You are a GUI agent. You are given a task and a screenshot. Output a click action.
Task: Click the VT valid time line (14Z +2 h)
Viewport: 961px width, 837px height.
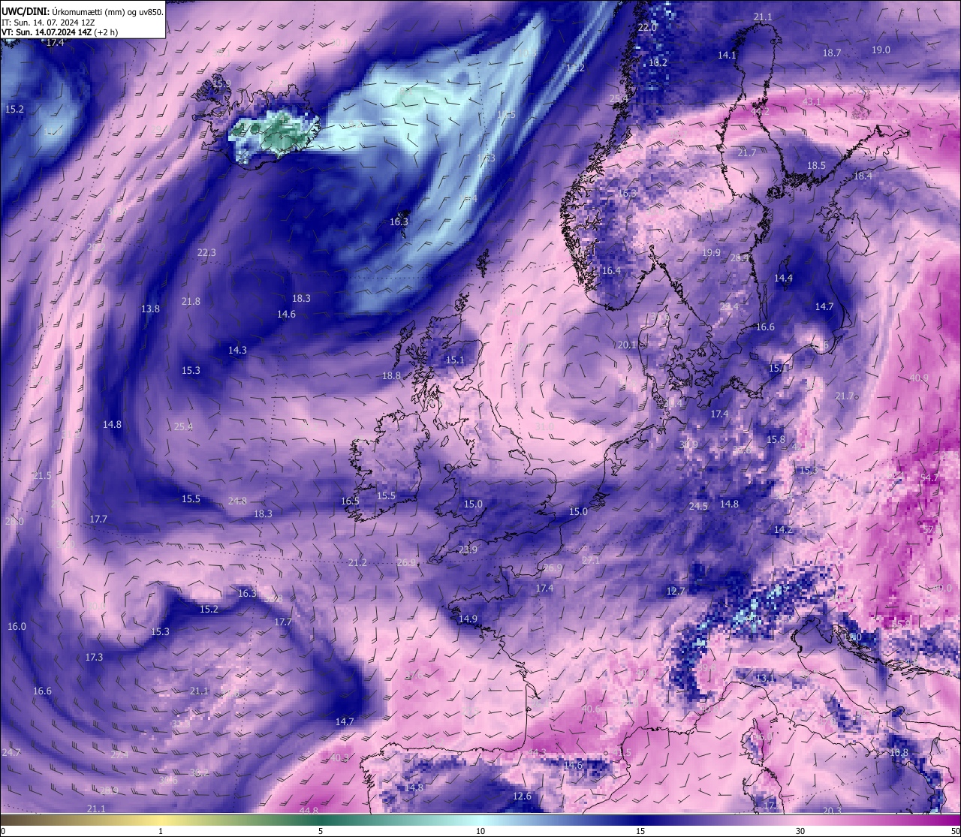(59, 32)
